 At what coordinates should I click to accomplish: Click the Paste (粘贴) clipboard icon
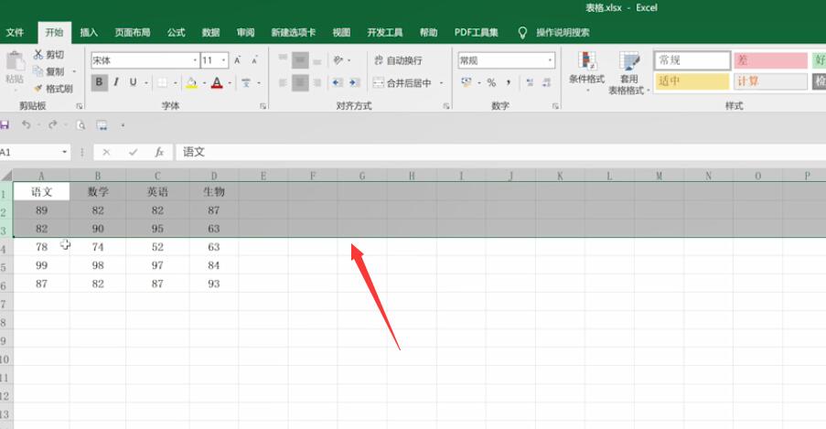tap(15, 61)
